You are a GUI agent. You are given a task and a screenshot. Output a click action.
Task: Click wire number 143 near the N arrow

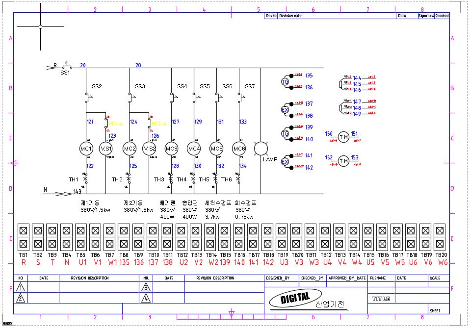78,191
